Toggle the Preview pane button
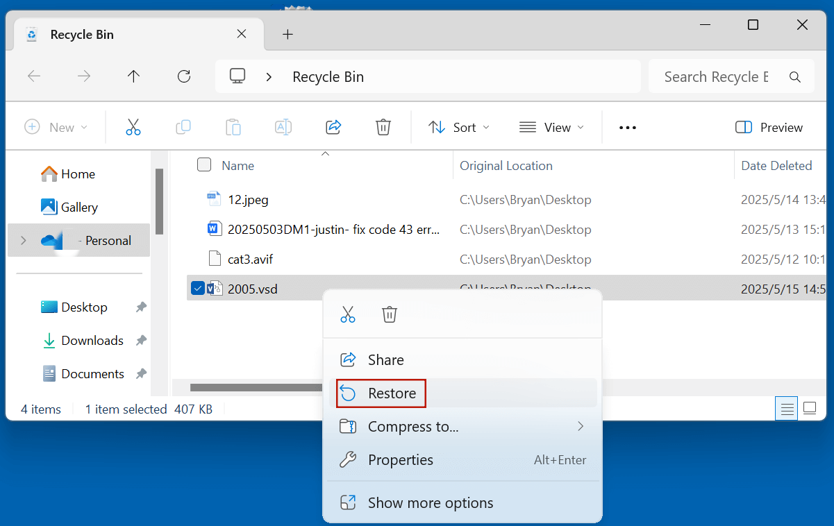 point(769,127)
